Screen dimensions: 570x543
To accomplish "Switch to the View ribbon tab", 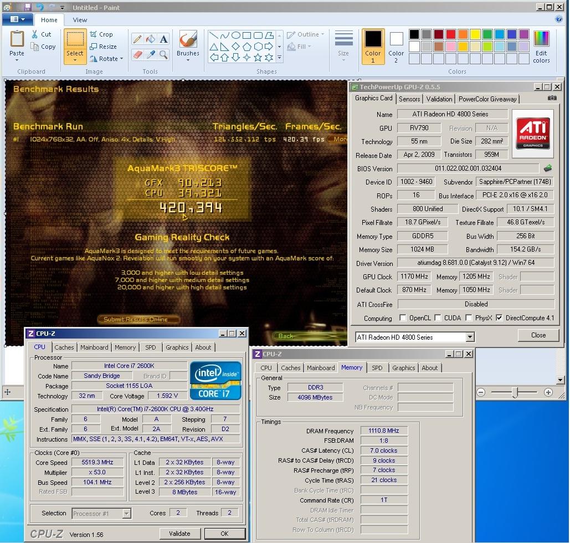I will (80, 20).
